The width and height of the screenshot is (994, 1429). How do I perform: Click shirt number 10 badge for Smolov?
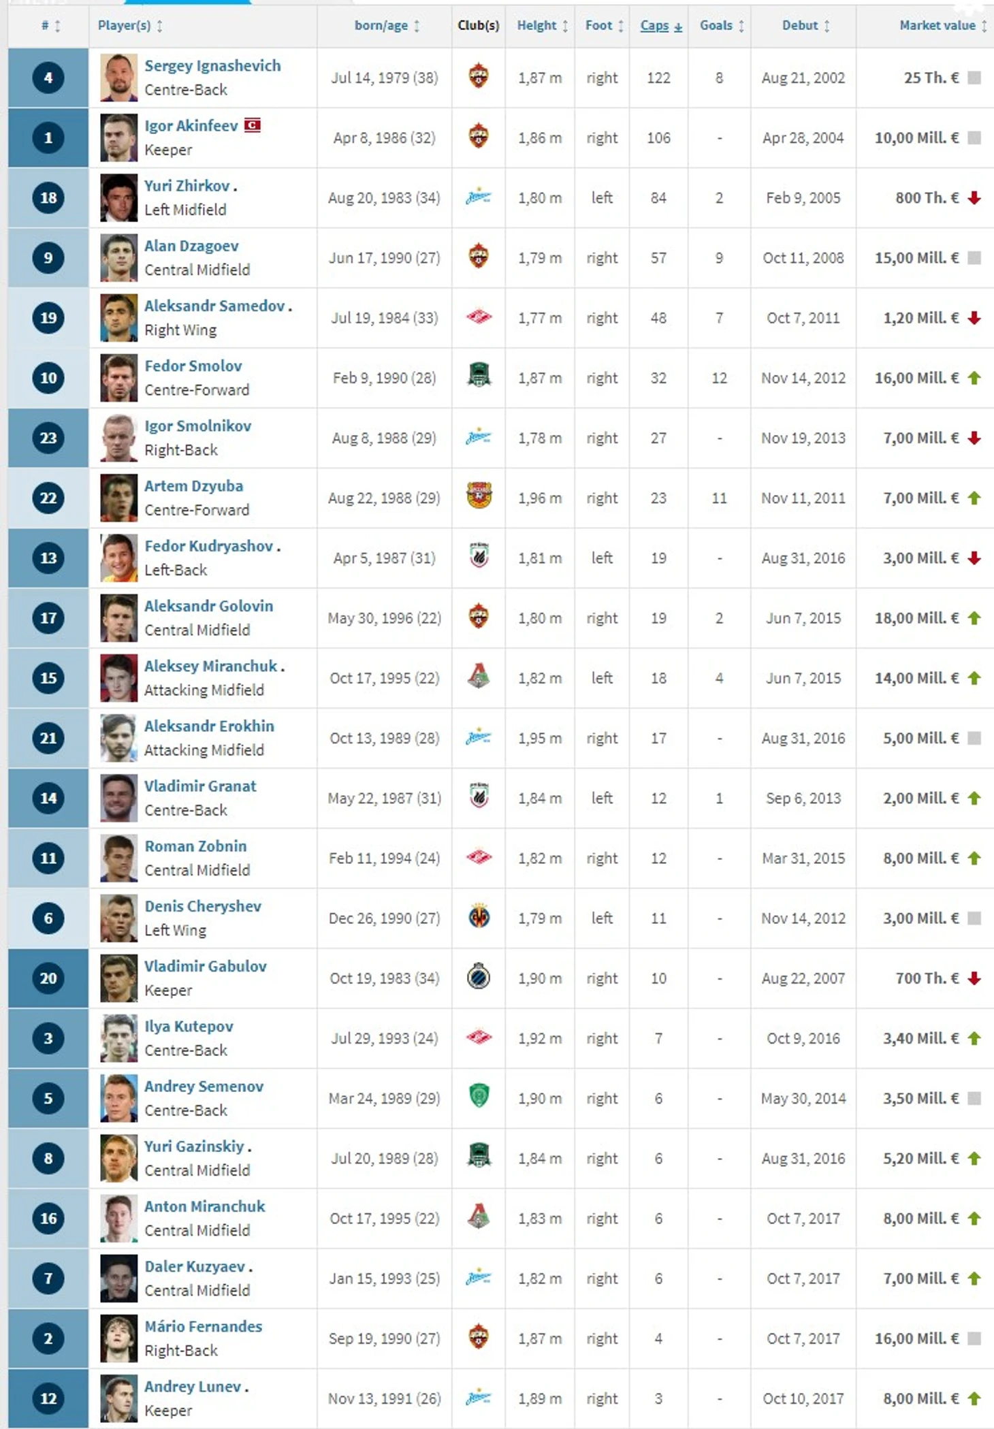pos(48,377)
